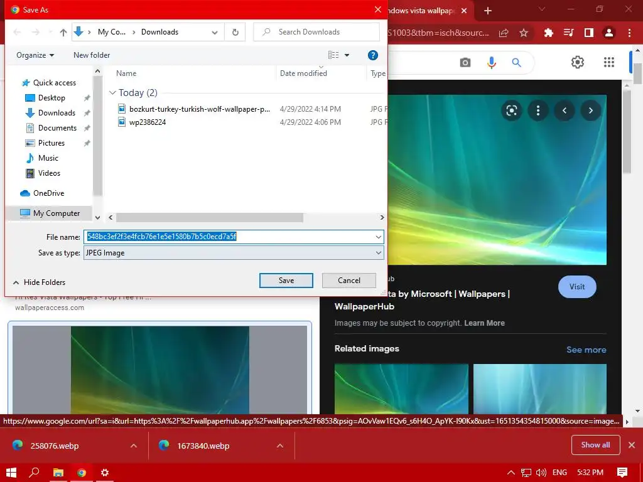The width and height of the screenshot is (643, 482).
Task: Select Documents in navigation pane
Action: (57, 128)
